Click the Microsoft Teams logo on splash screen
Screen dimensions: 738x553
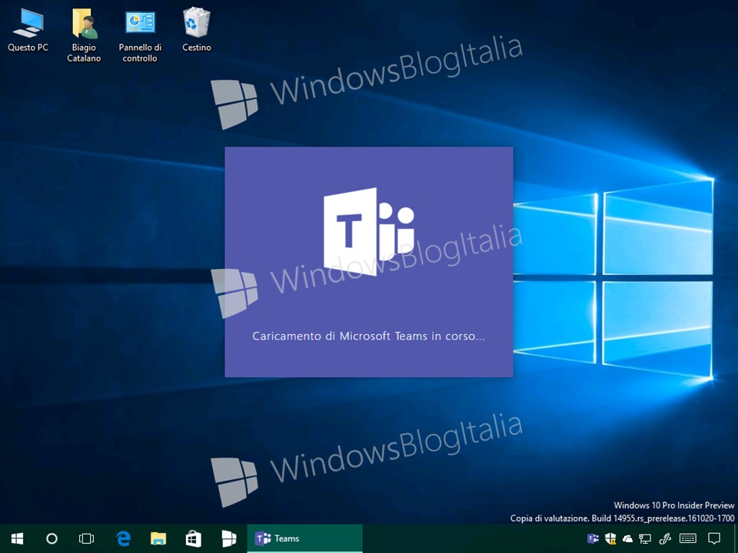(x=369, y=232)
